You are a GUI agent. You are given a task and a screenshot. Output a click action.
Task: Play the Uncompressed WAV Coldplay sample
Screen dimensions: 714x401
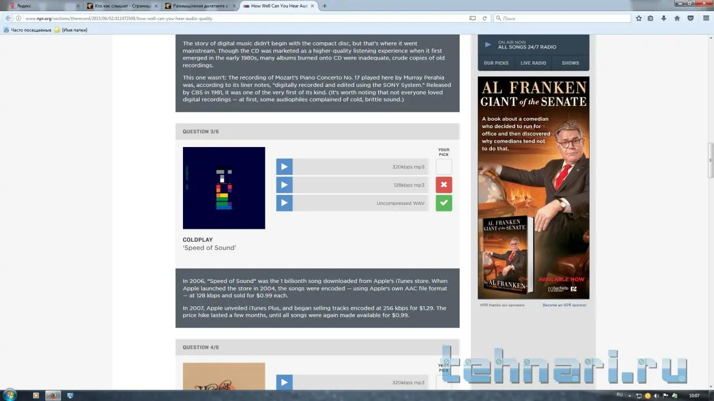[x=284, y=203]
